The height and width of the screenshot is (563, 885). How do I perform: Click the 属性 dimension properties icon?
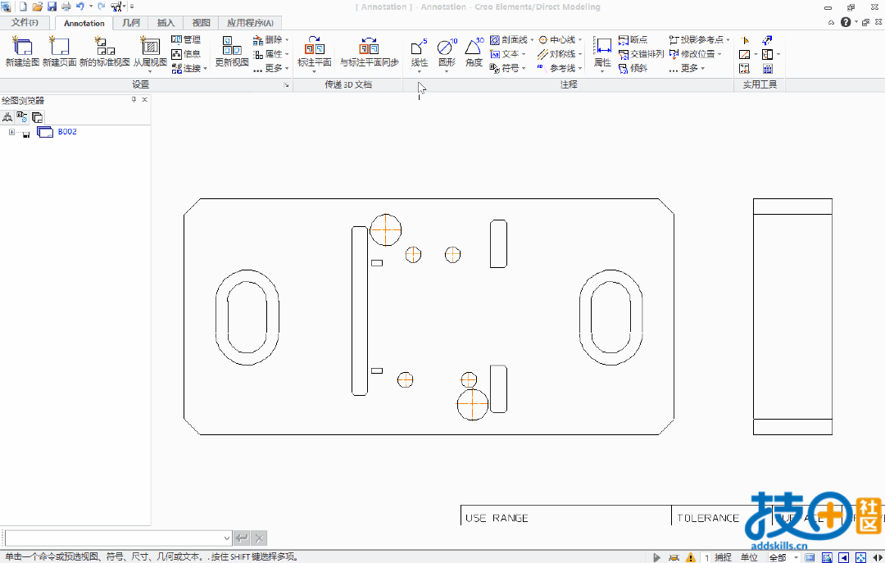(603, 47)
